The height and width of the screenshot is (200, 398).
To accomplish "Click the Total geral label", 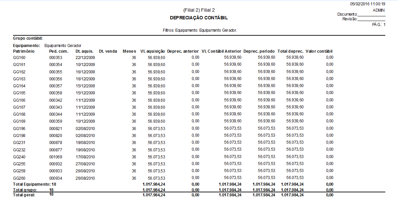I will coord(24,195).
